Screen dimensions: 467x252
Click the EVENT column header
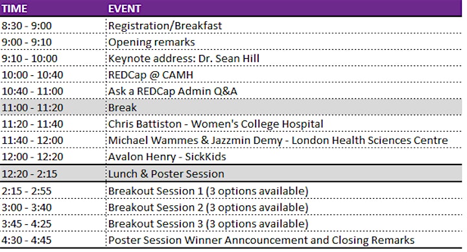click(124, 8)
